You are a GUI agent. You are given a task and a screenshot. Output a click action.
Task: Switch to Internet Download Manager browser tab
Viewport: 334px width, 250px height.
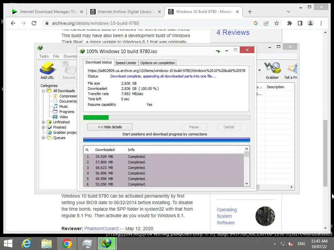(47, 12)
